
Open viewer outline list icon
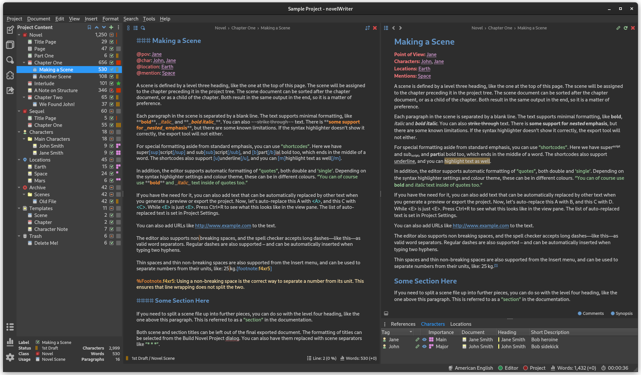click(386, 28)
